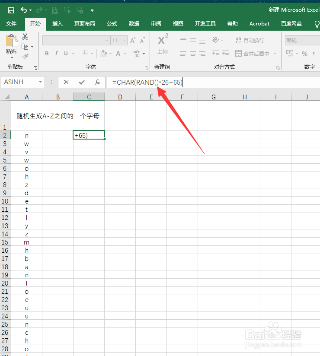Screen dimensions: 320x356
Task: Click the Fill Color bucket icon
Action: [x=104, y=54]
